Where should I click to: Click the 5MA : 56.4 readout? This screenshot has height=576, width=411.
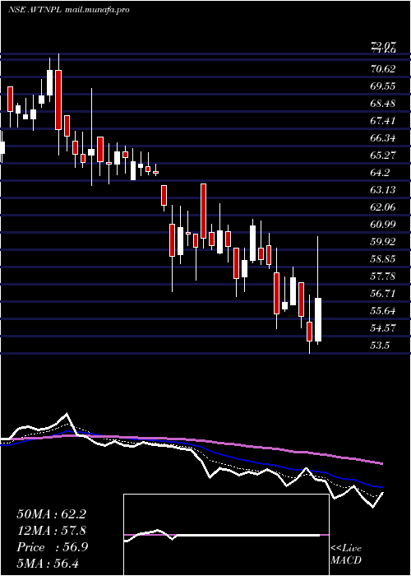point(48,563)
